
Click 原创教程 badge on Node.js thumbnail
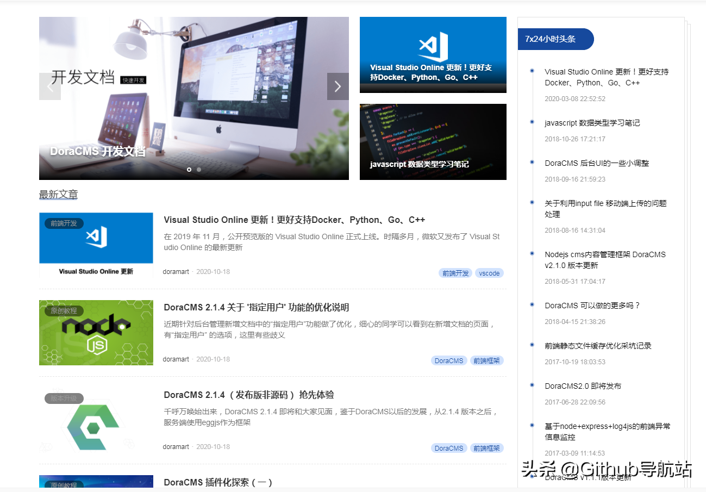pyautogui.click(x=64, y=310)
